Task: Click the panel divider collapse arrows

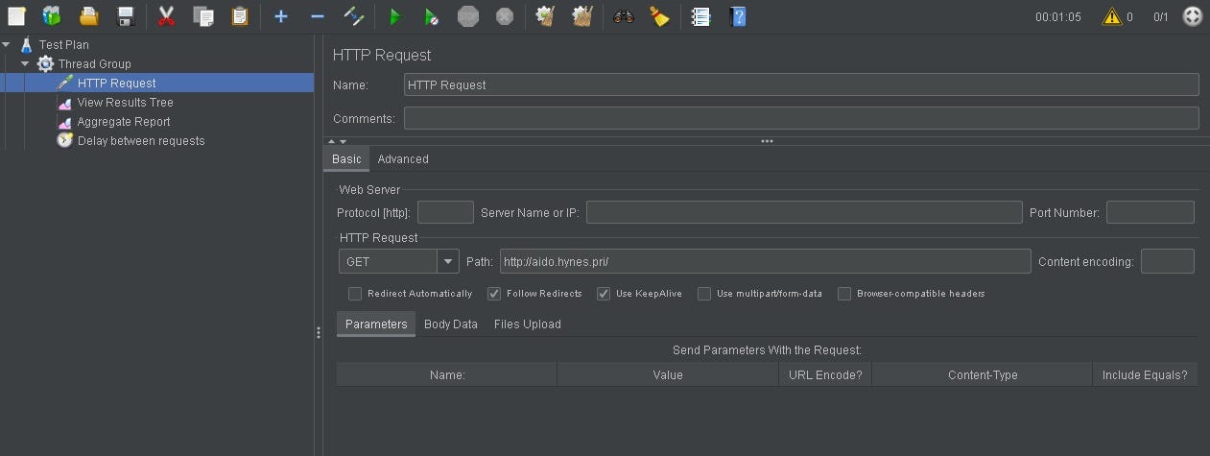Action: coord(337,141)
